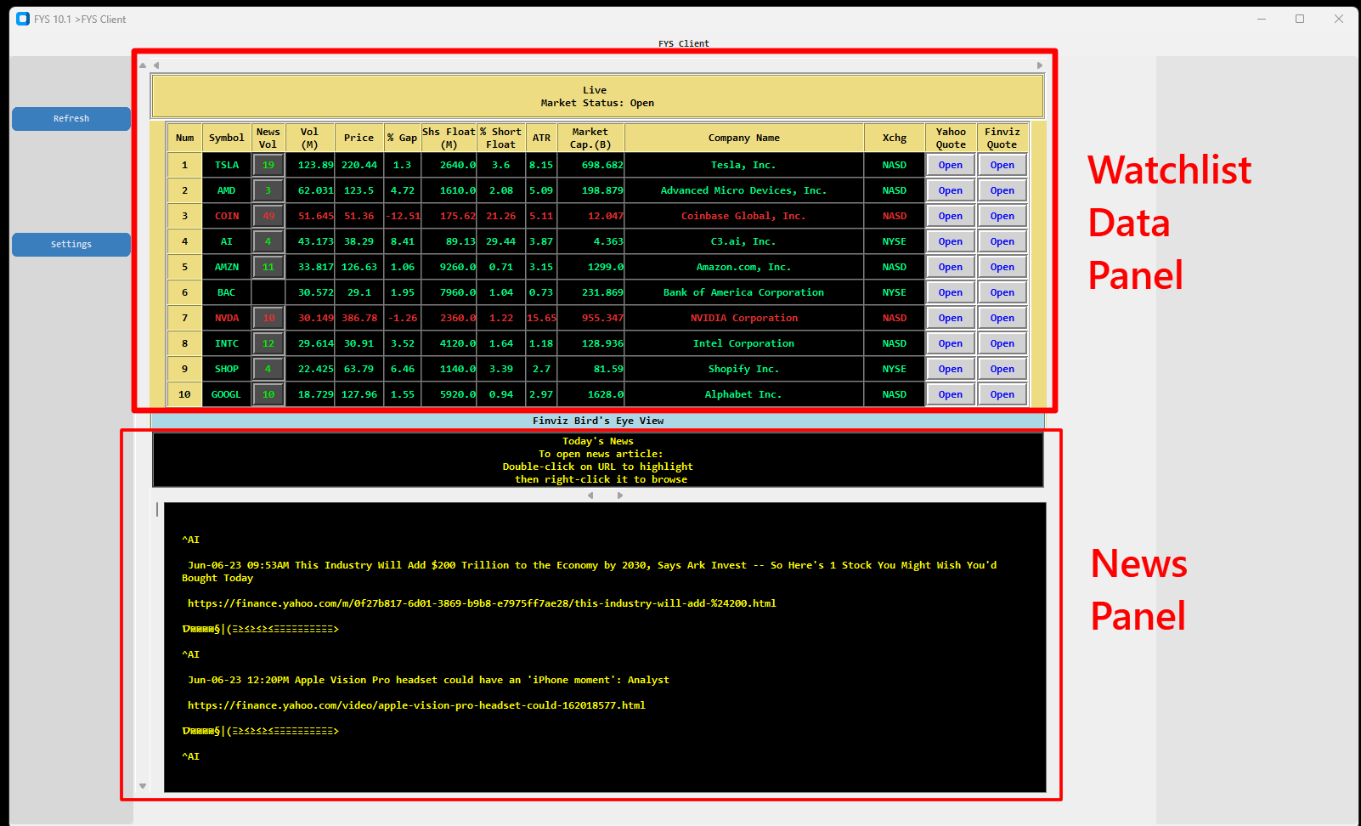
Task: Click the ATR column header
Action: point(542,138)
